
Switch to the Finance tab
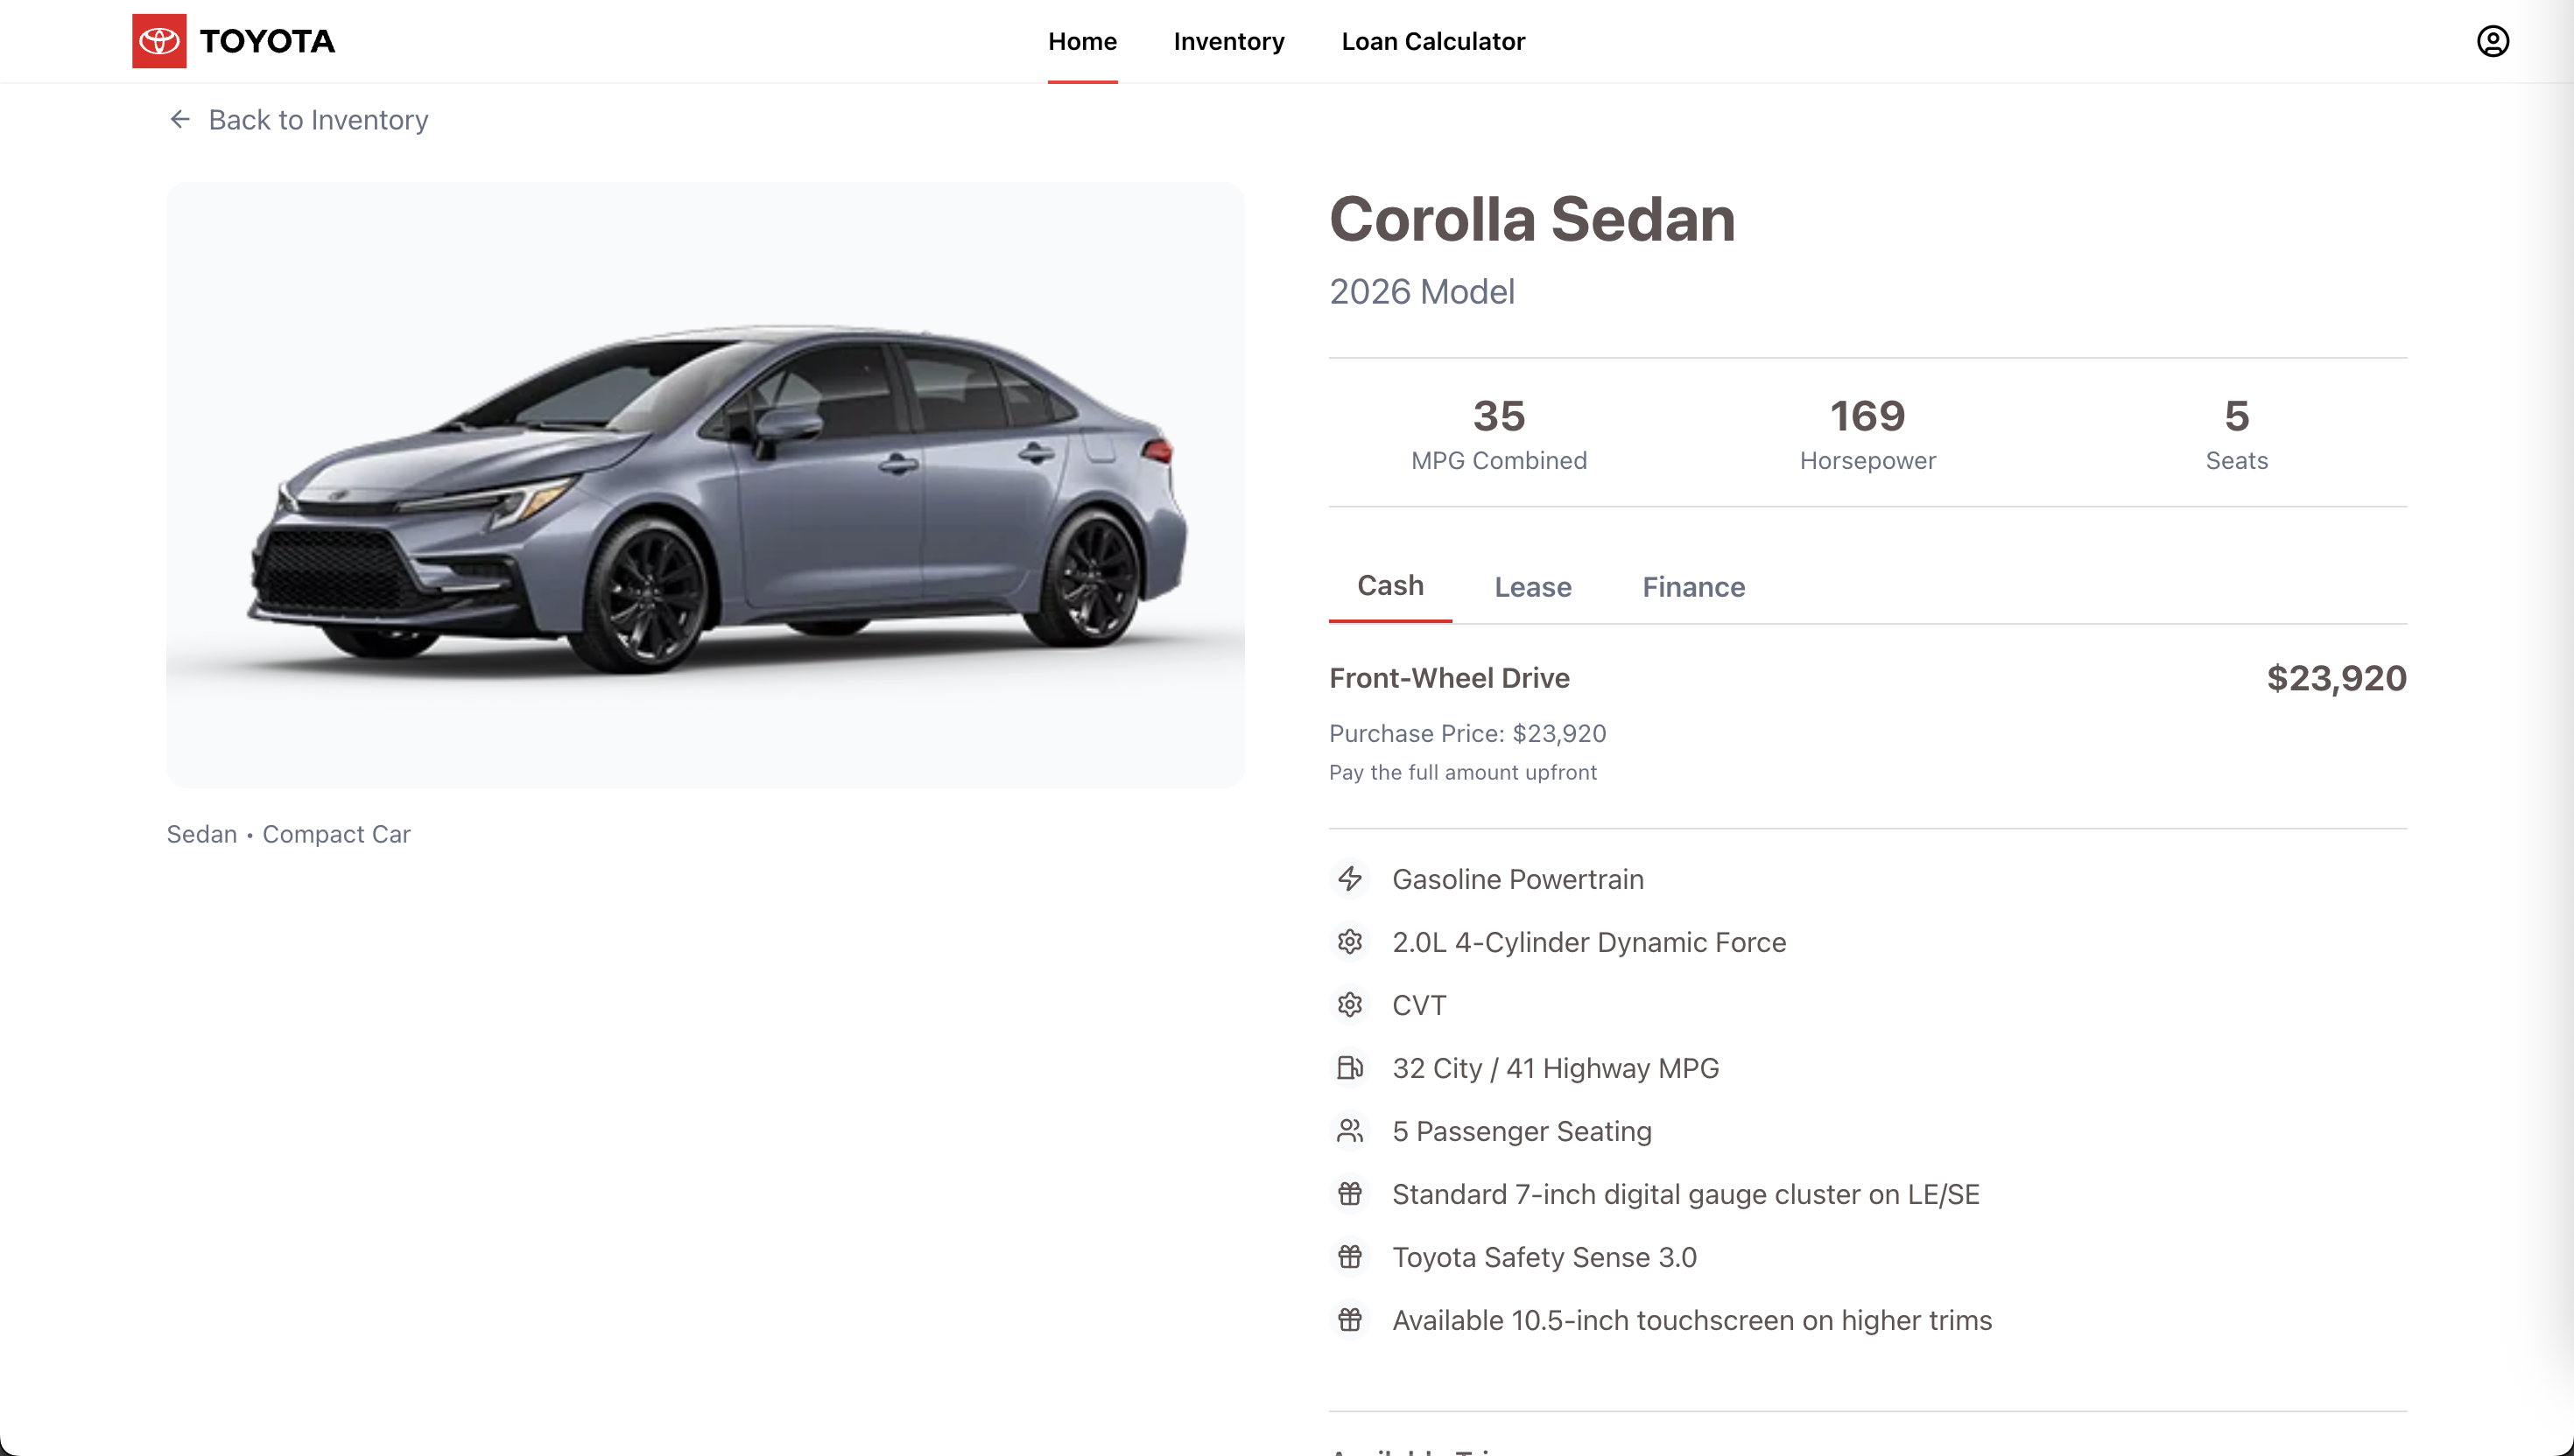coord(1692,587)
